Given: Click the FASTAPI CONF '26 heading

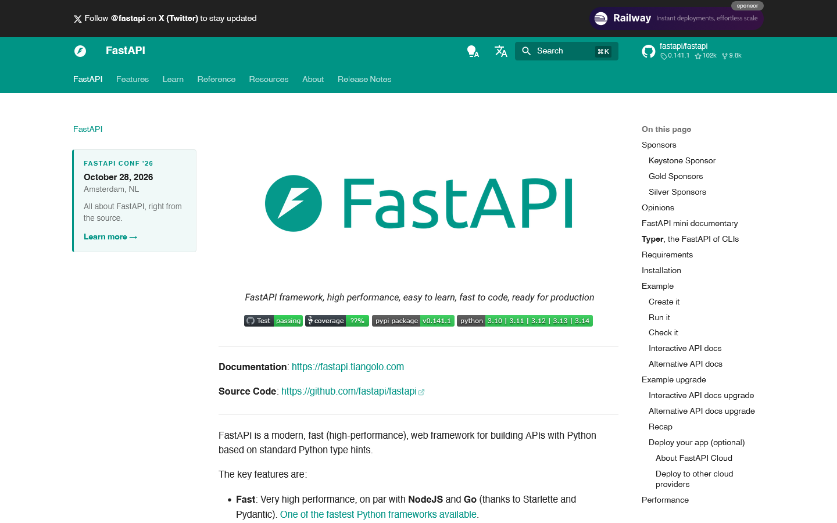Looking at the screenshot, I should tap(119, 163).
